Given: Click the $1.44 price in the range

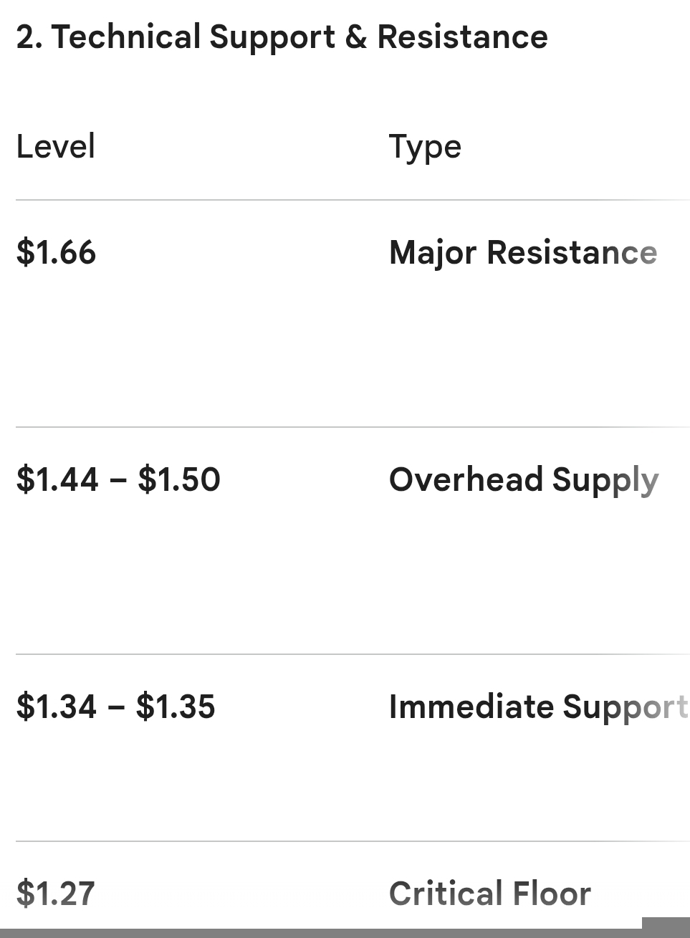Looking at the screenshot, I should pos(57,479).
